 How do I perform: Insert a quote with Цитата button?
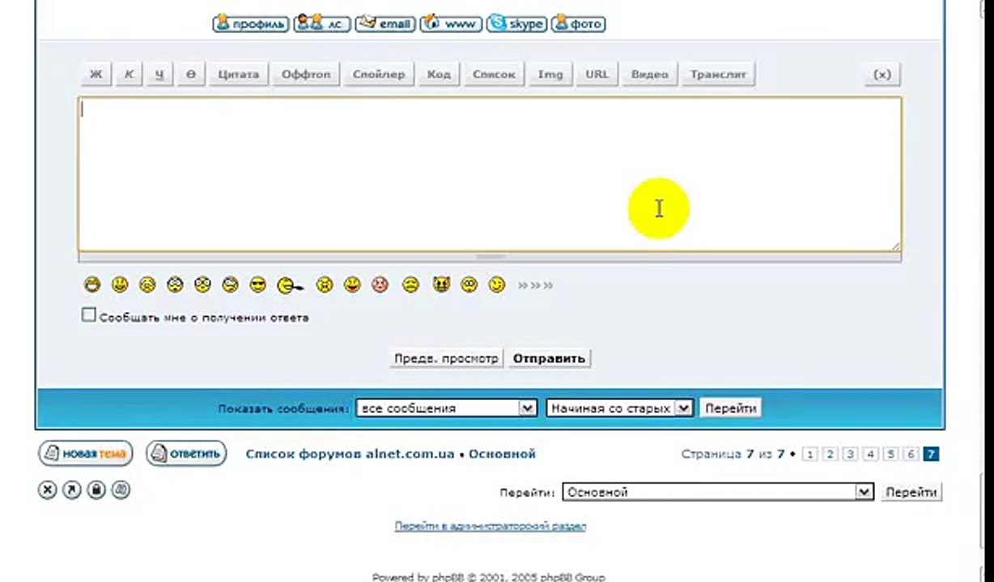click(238, 74)
